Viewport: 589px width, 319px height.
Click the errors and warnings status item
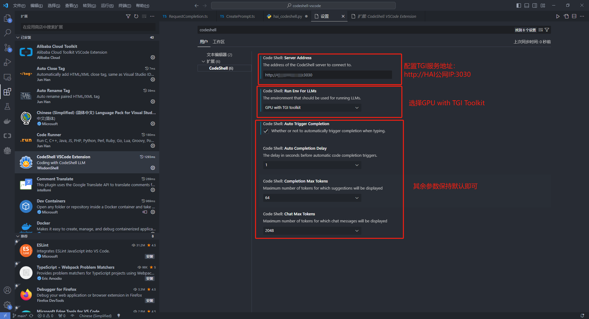[x=45, y=316]
